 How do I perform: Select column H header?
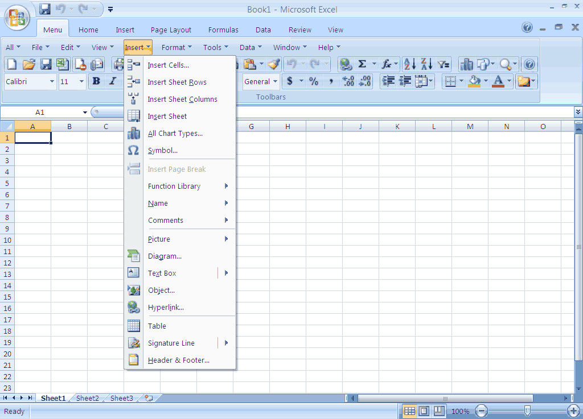point(288,127)
